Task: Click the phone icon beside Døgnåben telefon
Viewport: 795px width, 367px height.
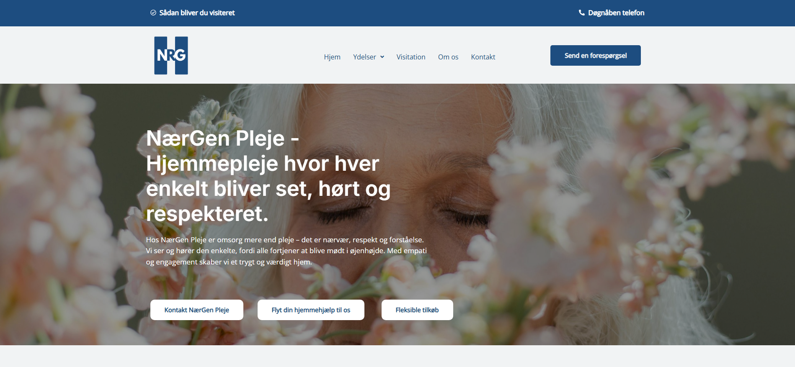Action: point(581,13)
